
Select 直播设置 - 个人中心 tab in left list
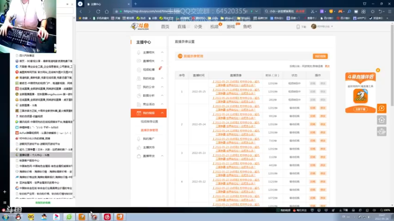click(41, 155)
